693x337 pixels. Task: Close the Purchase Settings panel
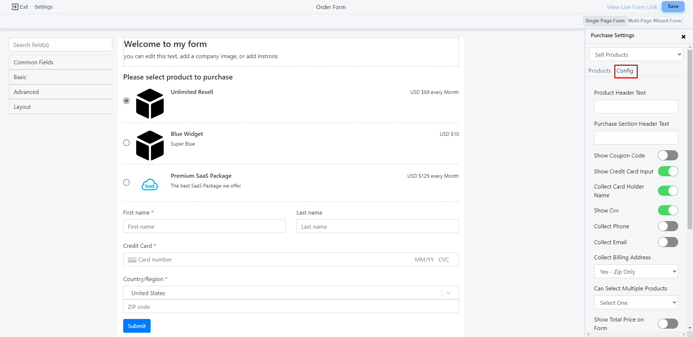683,37
